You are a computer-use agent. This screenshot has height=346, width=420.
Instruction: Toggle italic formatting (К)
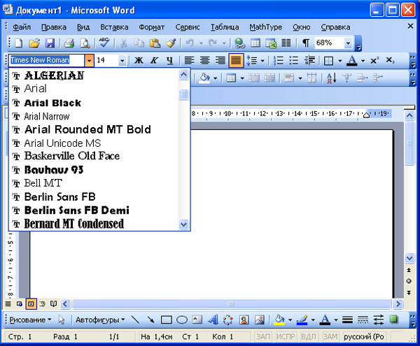pos(154,61)
